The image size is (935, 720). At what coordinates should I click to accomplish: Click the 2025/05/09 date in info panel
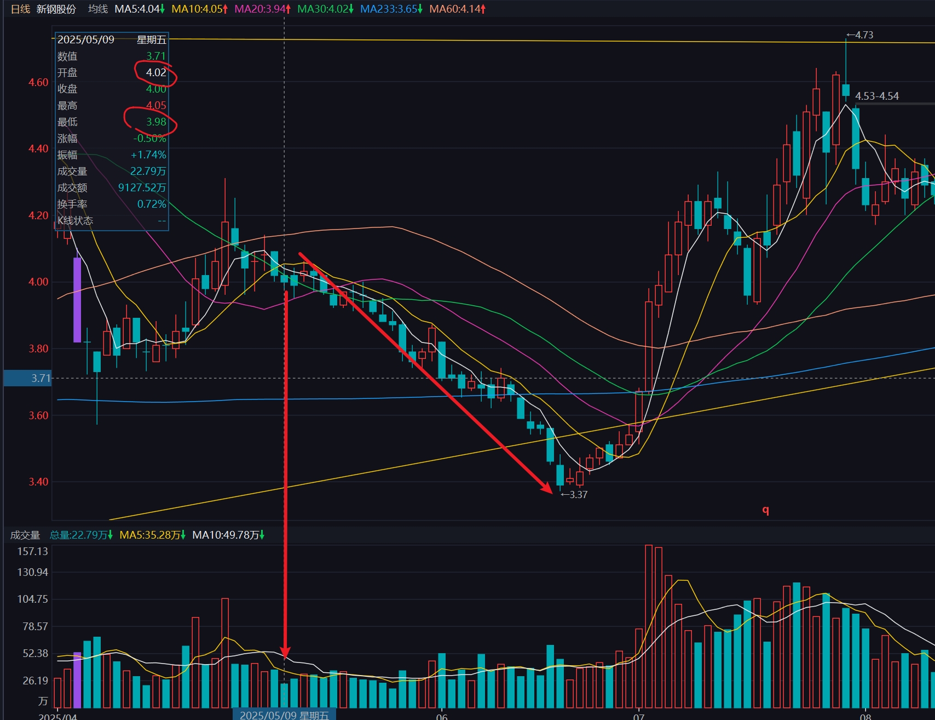(86, 39)
